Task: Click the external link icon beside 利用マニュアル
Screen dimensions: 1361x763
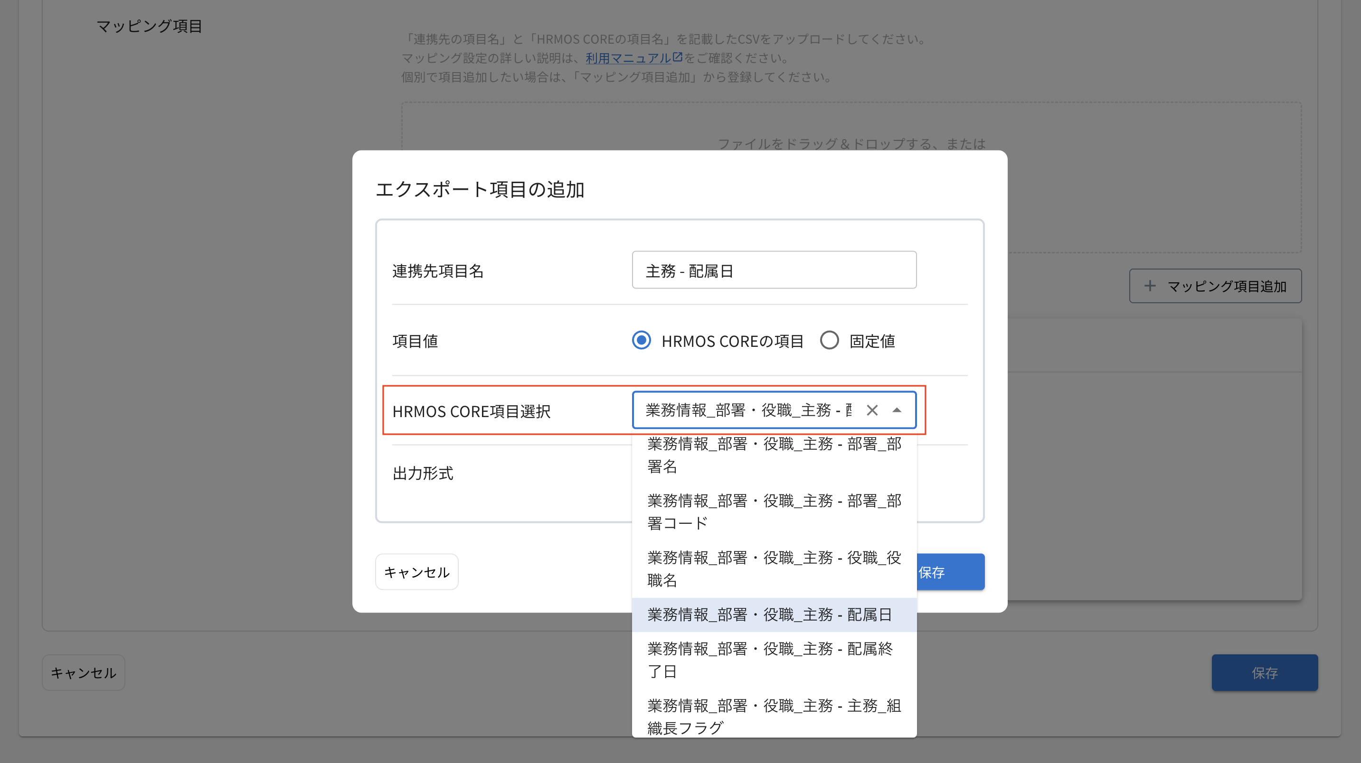Action: tap(677, 56)
